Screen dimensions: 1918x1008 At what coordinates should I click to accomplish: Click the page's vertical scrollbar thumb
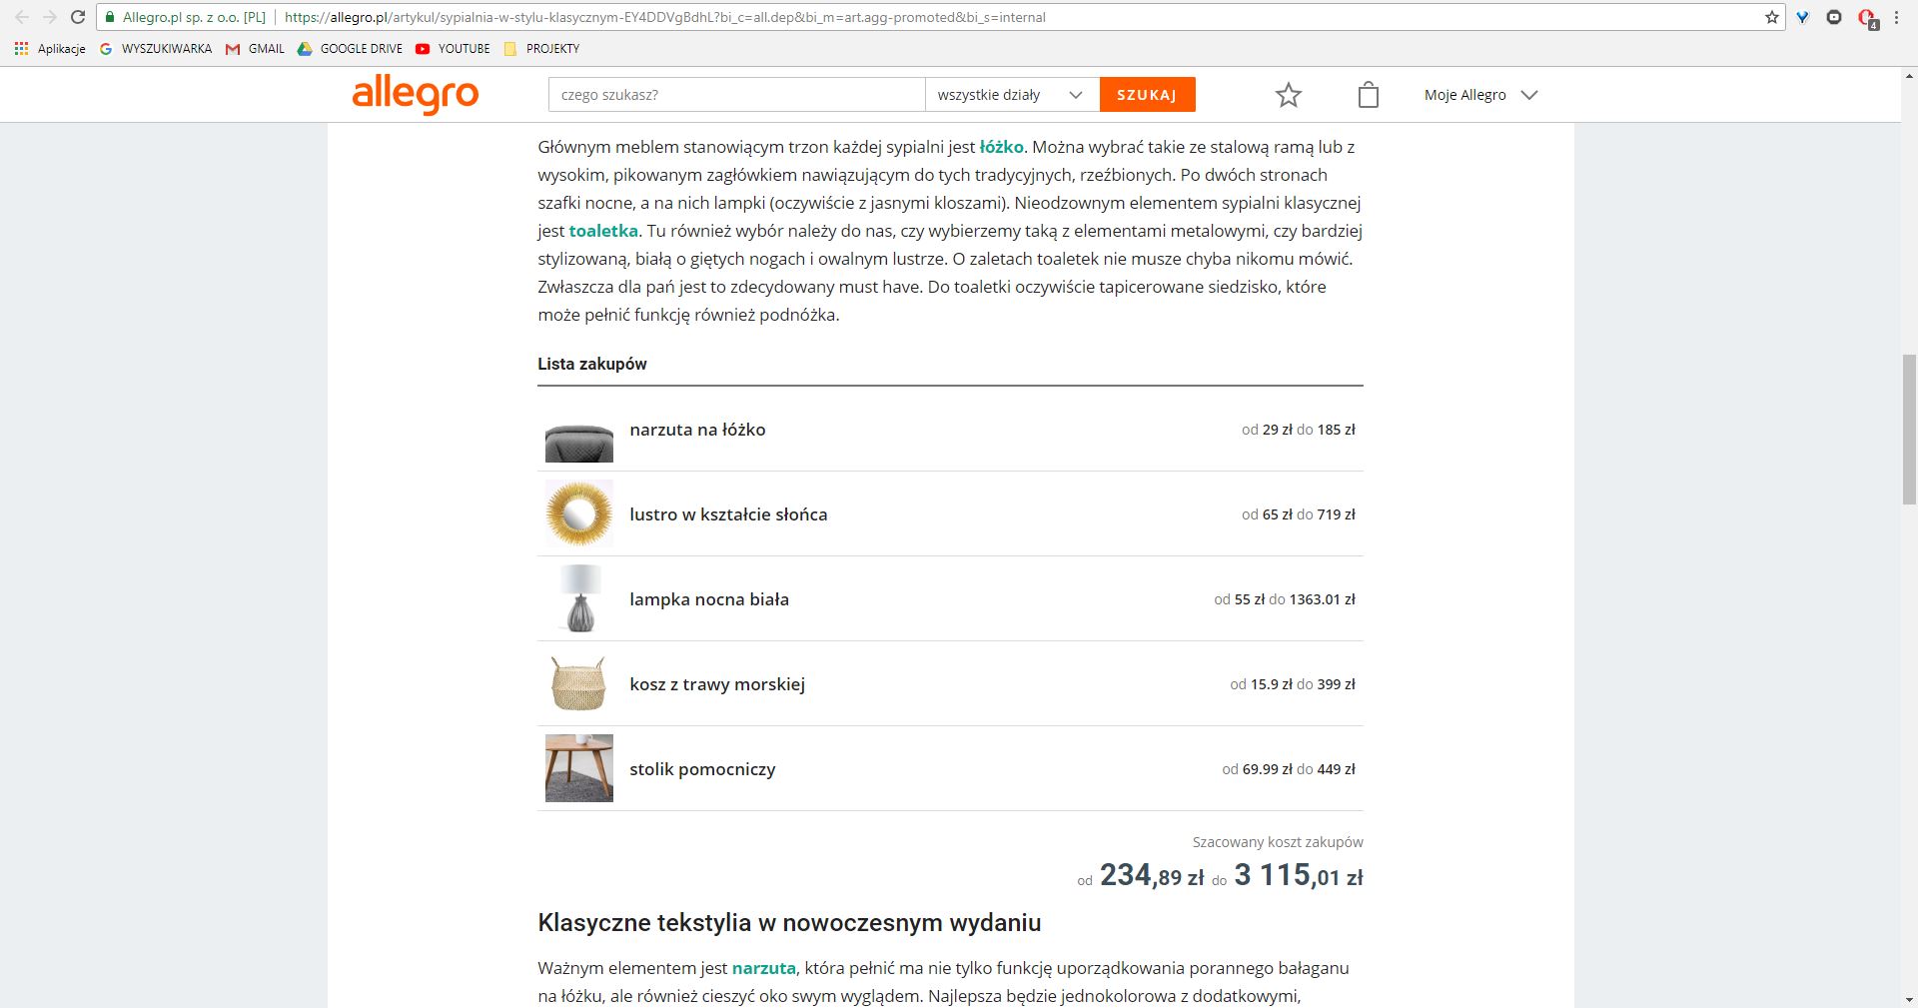(x=1909, y=430)
